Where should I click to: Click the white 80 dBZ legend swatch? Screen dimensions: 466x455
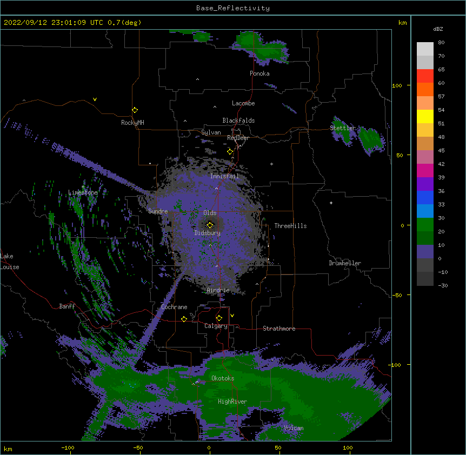[425, 49]
